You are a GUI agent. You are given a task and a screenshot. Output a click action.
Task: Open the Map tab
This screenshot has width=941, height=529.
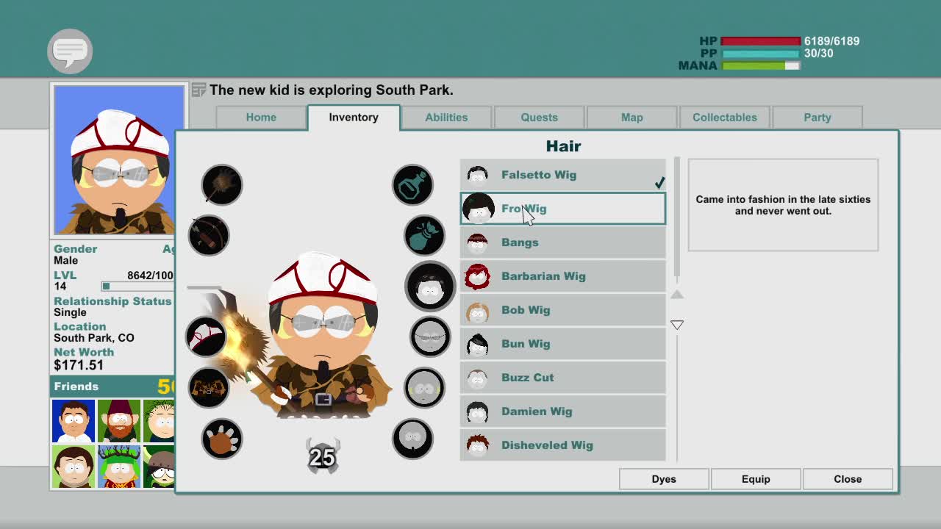(x=632, y=118)
